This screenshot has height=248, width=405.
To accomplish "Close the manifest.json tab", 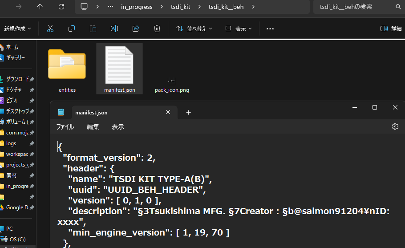I will (168, 112).
